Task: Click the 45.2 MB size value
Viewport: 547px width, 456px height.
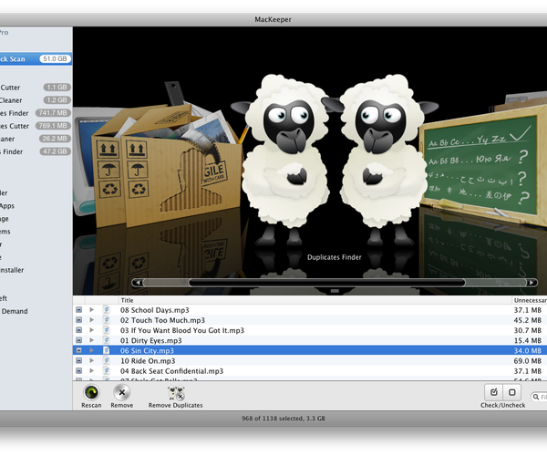Action: (x=528, y=320)
